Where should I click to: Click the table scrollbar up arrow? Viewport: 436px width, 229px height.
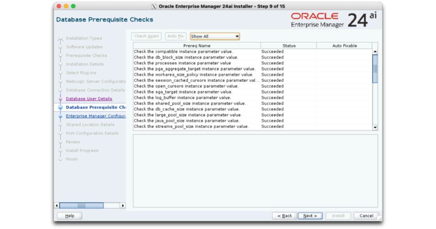pyautogui.click(x=375, y=52)
